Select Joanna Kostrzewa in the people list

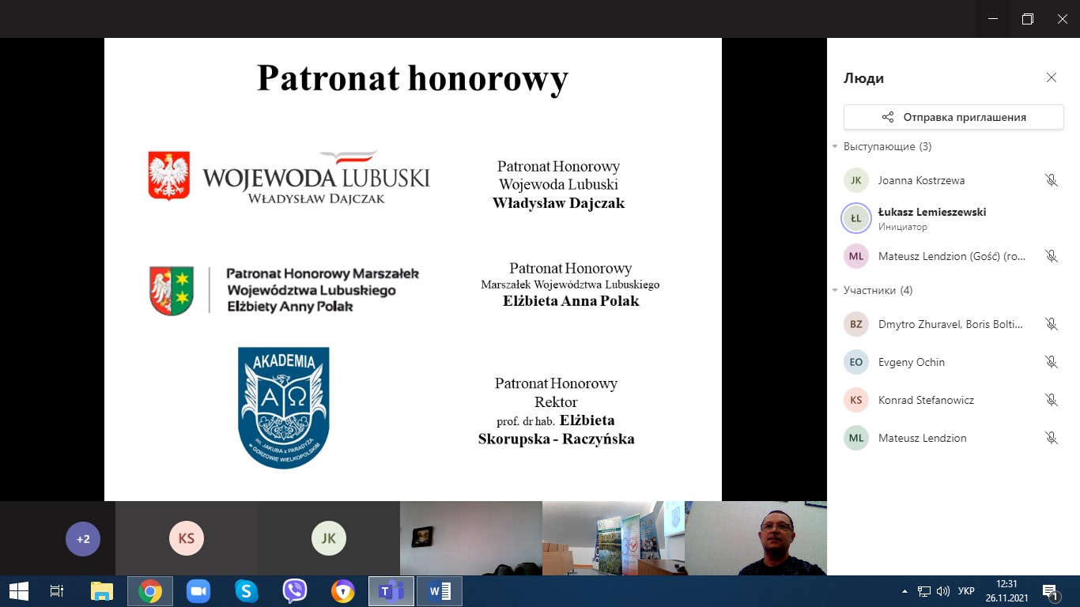tap(953, 180)
